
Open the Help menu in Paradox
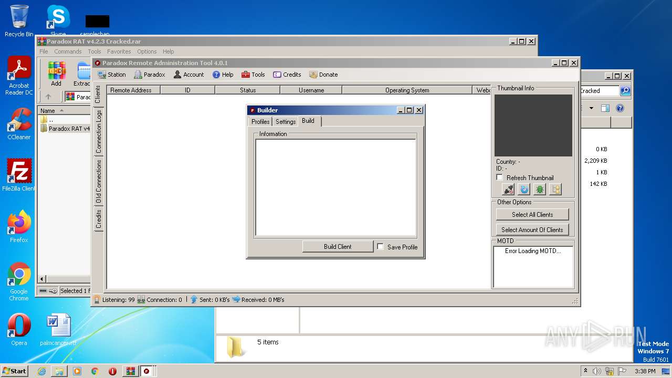(223, 75)
